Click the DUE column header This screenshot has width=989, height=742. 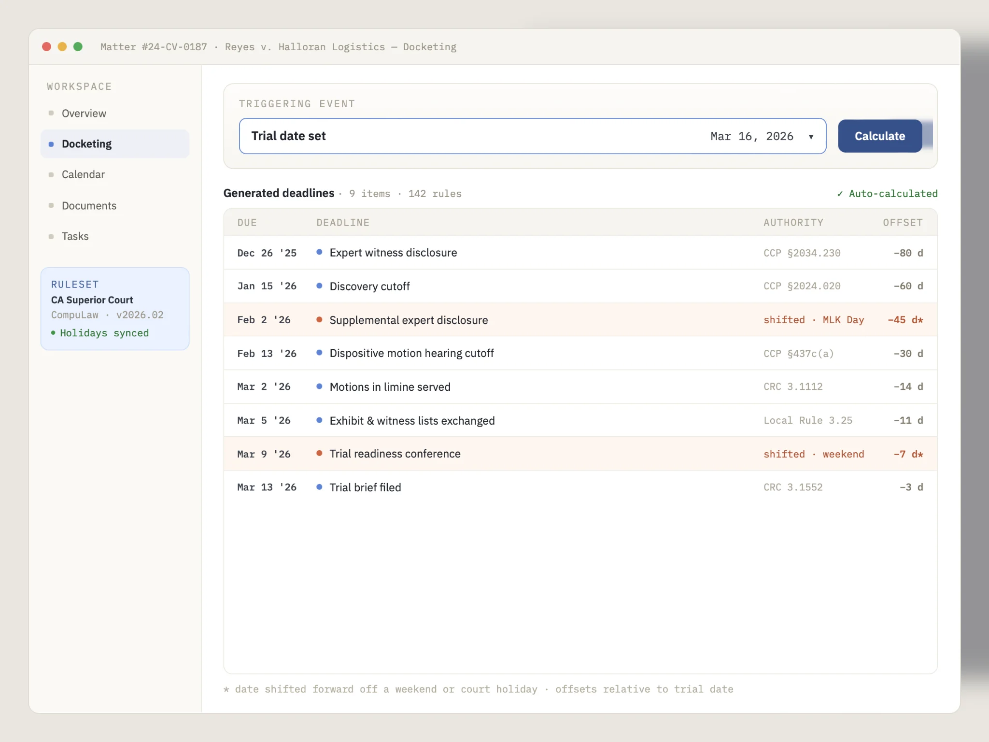247,223
